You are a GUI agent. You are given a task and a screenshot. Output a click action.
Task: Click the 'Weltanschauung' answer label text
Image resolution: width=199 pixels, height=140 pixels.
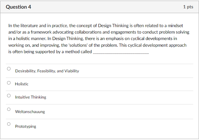[30, 112]
